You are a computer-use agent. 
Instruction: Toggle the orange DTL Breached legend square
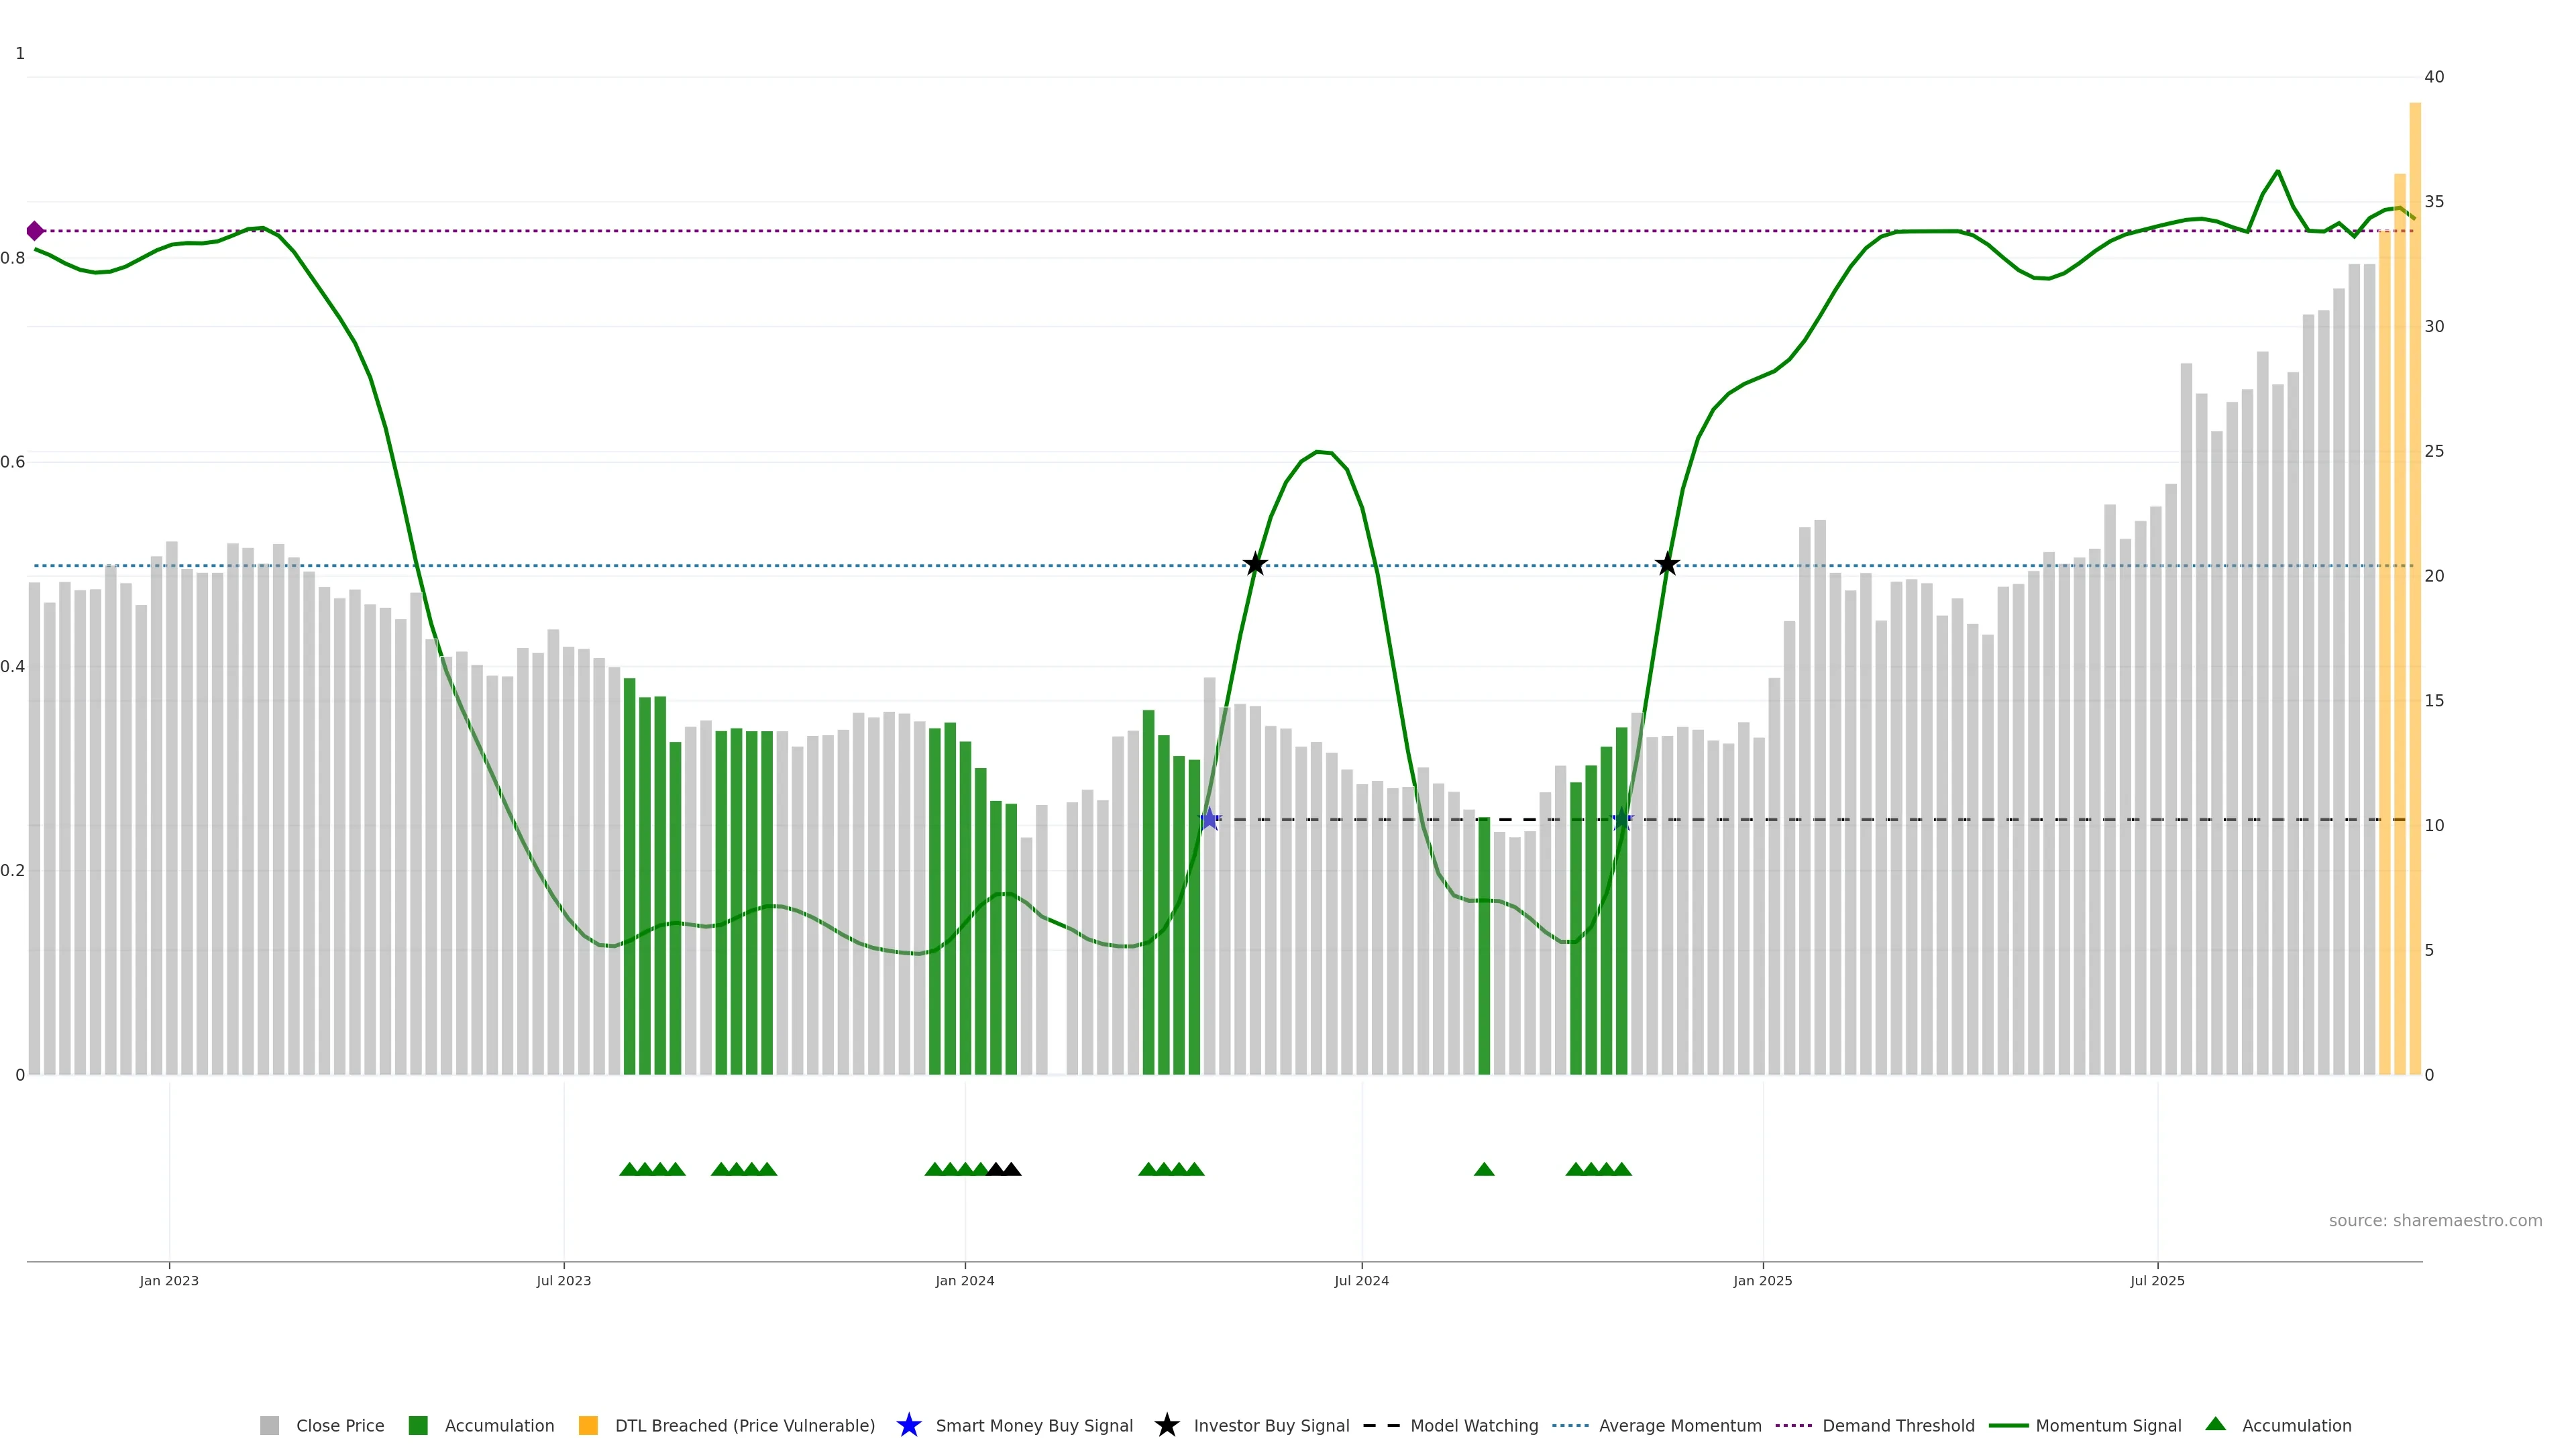click(588, 1425)
